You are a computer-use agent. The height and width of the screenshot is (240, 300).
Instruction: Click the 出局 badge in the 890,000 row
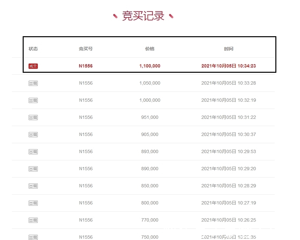pos(33,169)
